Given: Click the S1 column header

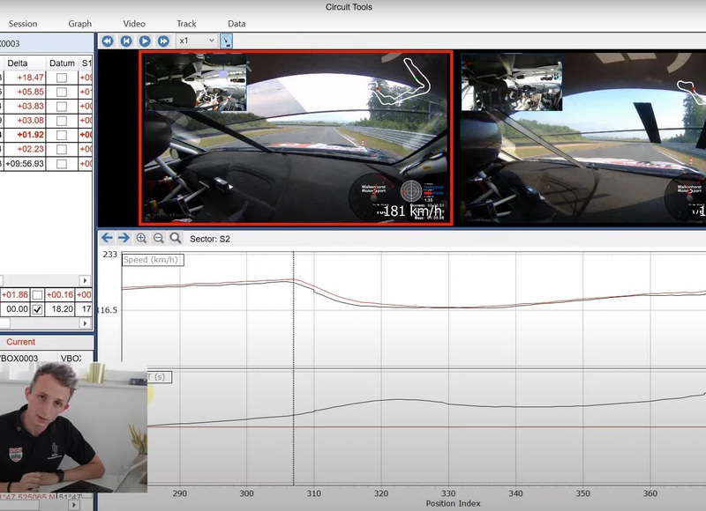Looking at the screenshot, I should point(86,63).
